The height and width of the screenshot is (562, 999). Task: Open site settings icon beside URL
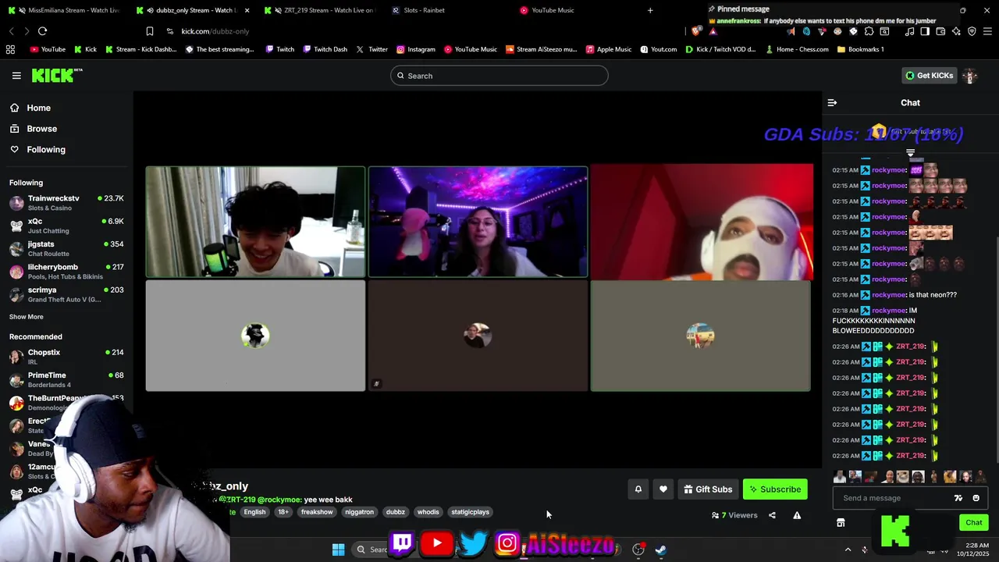[169, 31]
